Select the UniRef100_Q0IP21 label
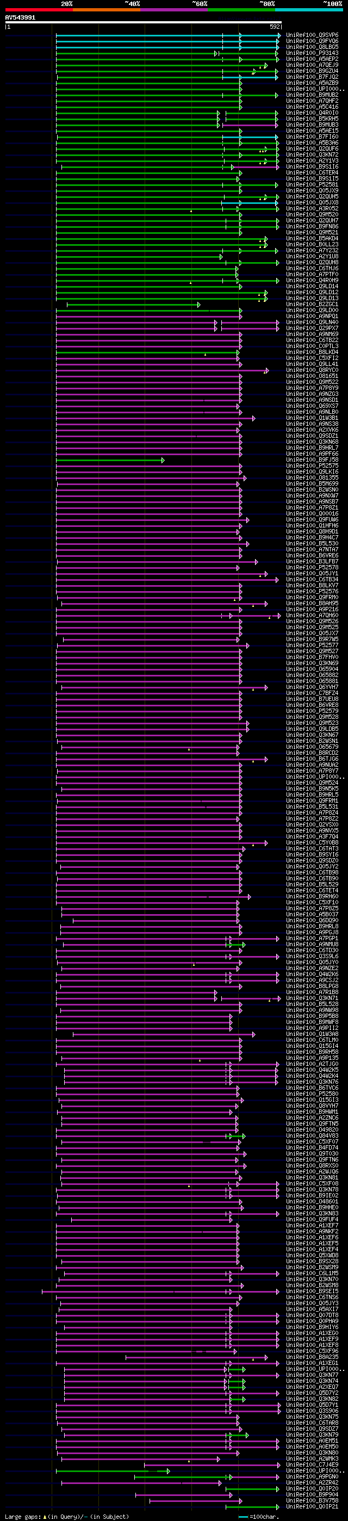Screen dimensions: 348x1521 [312, 1507]
